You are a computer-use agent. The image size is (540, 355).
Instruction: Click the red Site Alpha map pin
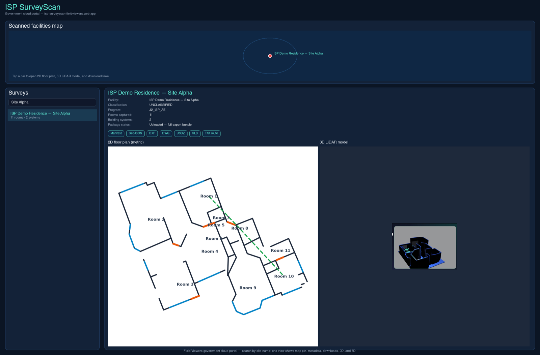pyautogui.click(x=270, y=56)
